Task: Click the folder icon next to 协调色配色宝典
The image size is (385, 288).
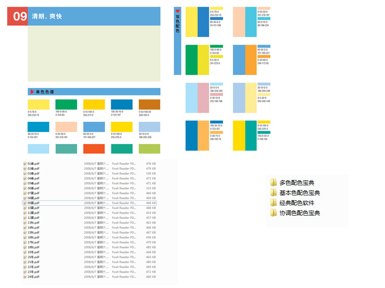Action: point(273,213)
